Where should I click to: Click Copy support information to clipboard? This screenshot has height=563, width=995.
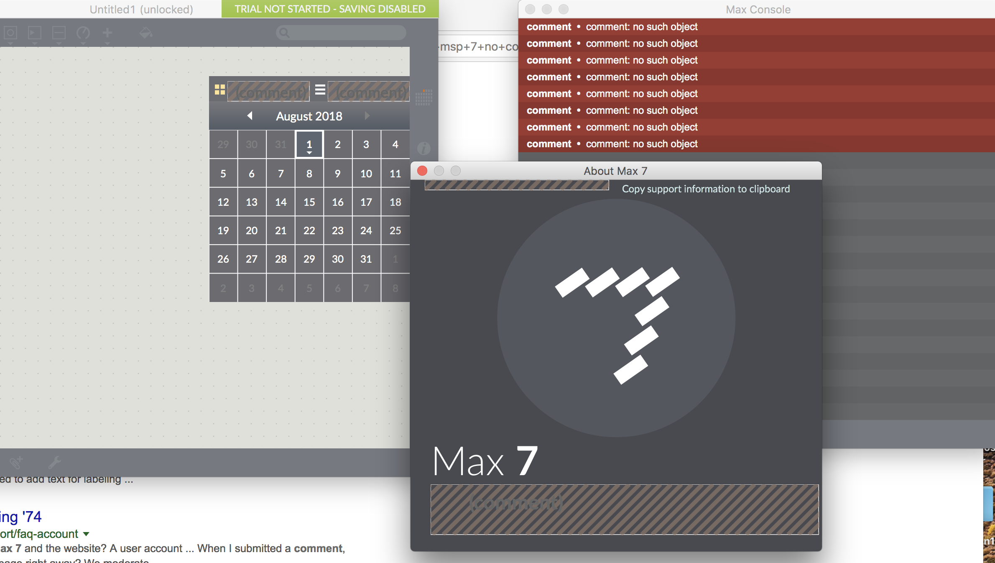click(x=706, y=189)
